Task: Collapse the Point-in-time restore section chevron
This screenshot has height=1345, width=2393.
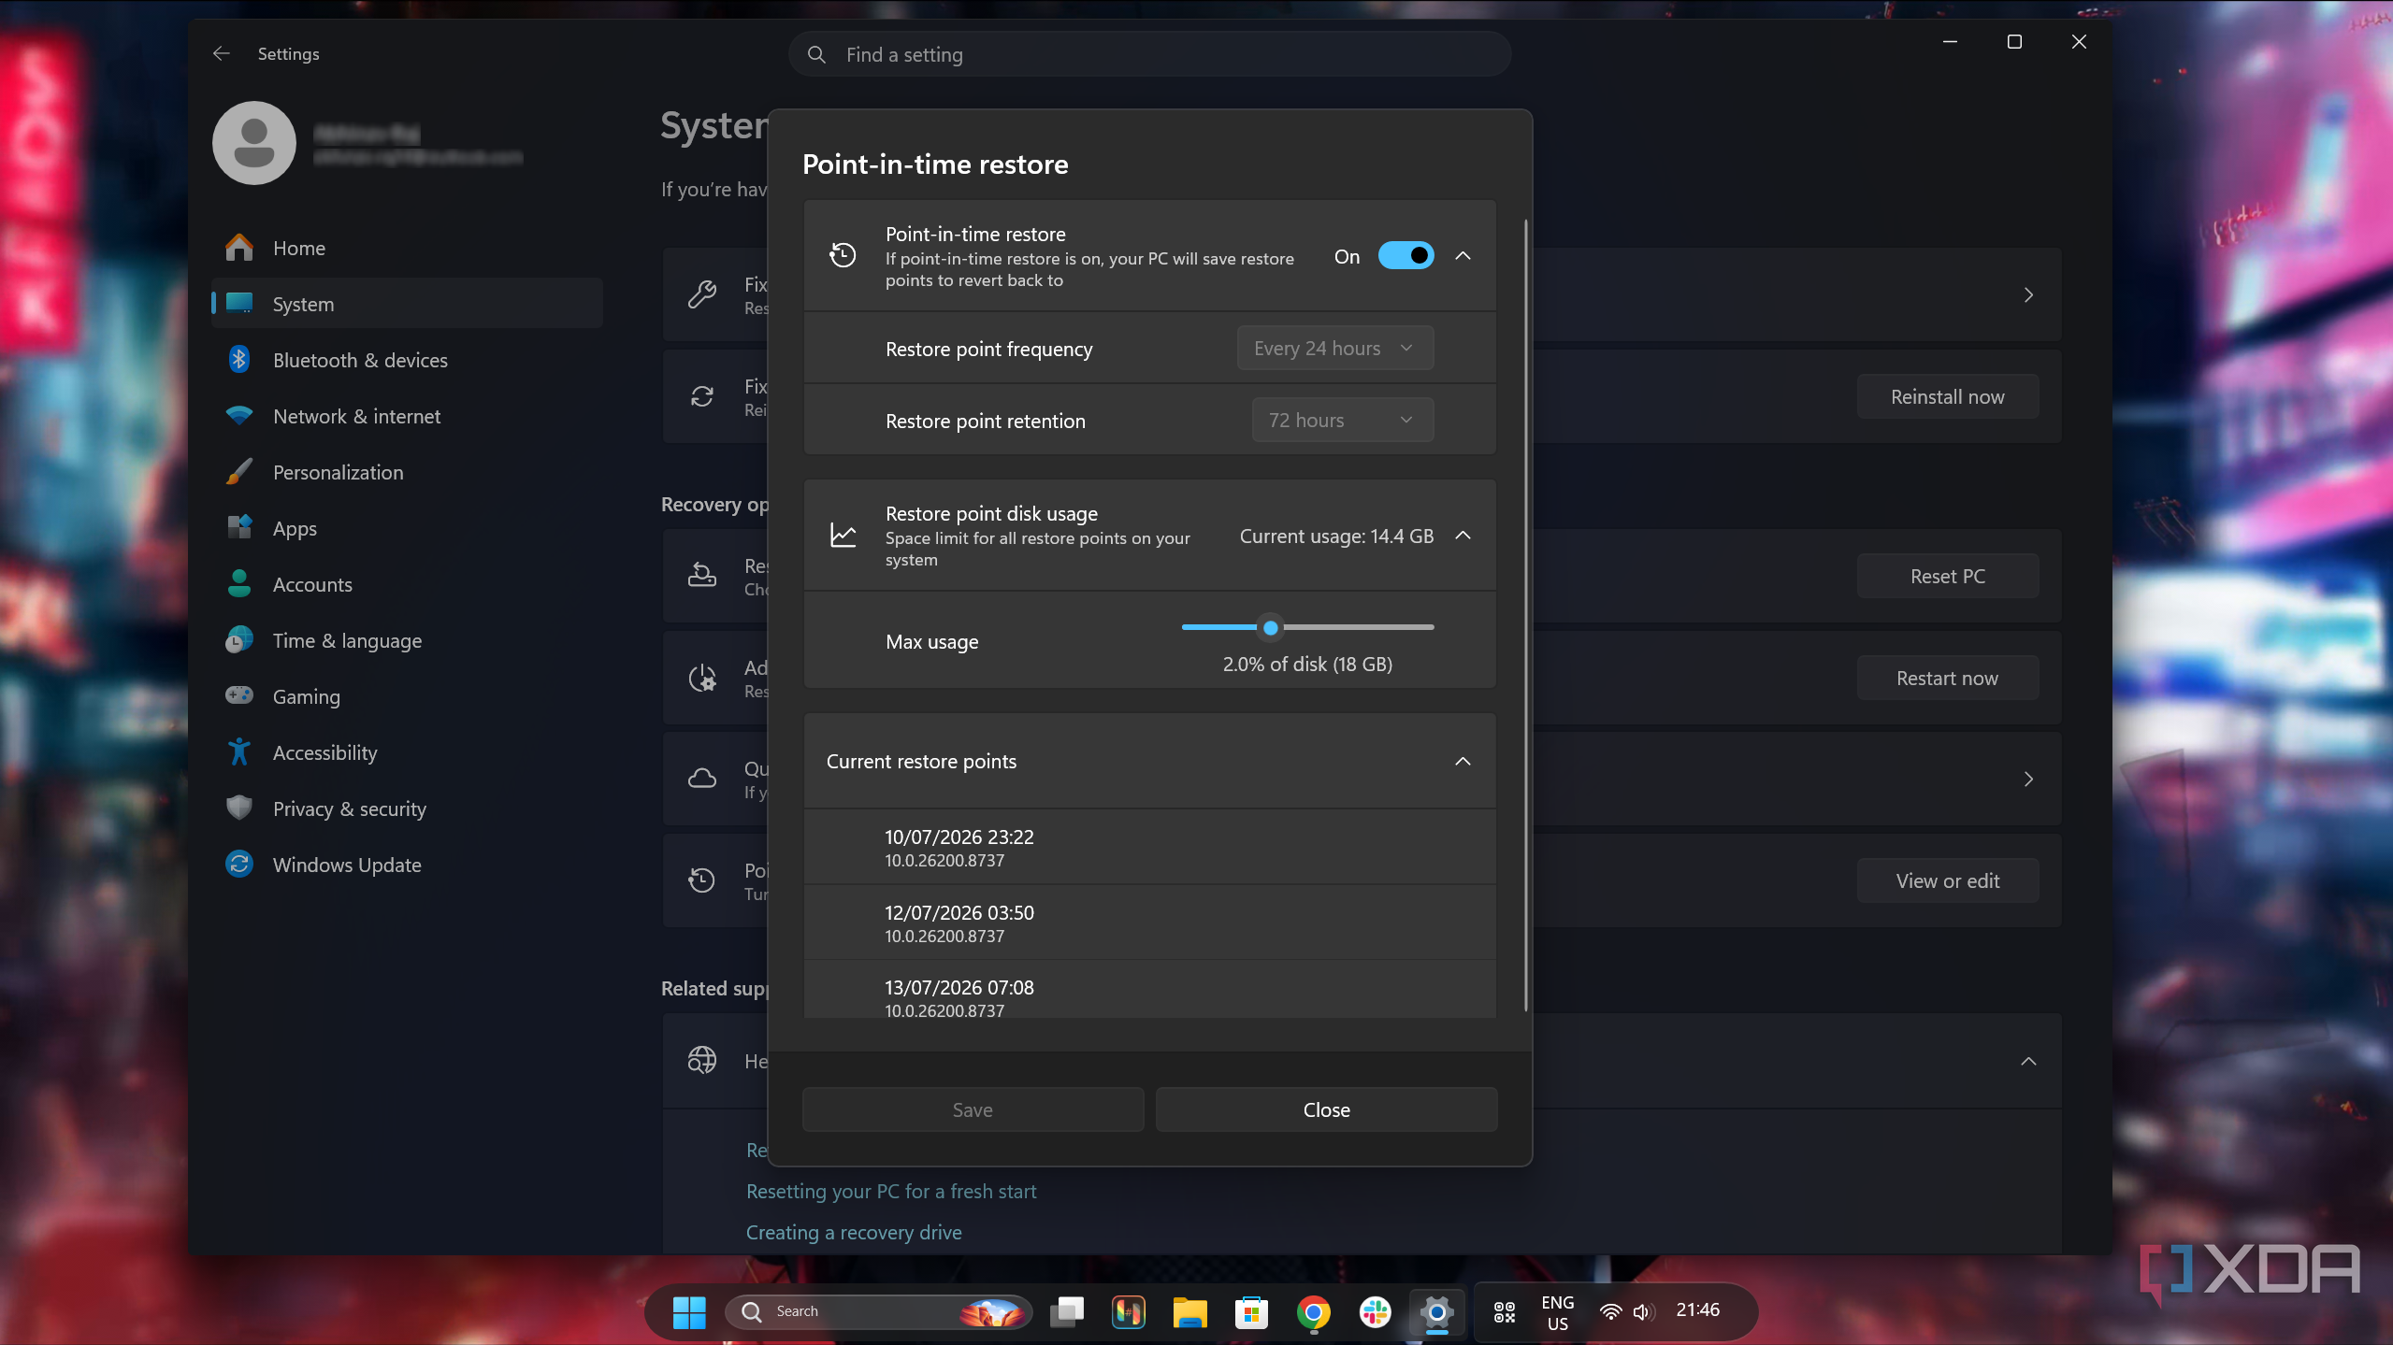Action: tap(1463, 255)
